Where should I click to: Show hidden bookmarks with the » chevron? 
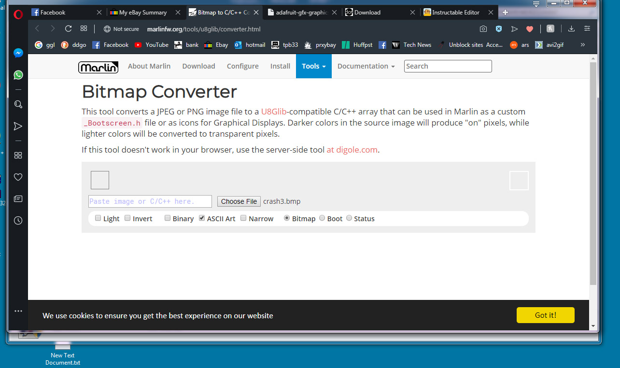pos(583,45)
